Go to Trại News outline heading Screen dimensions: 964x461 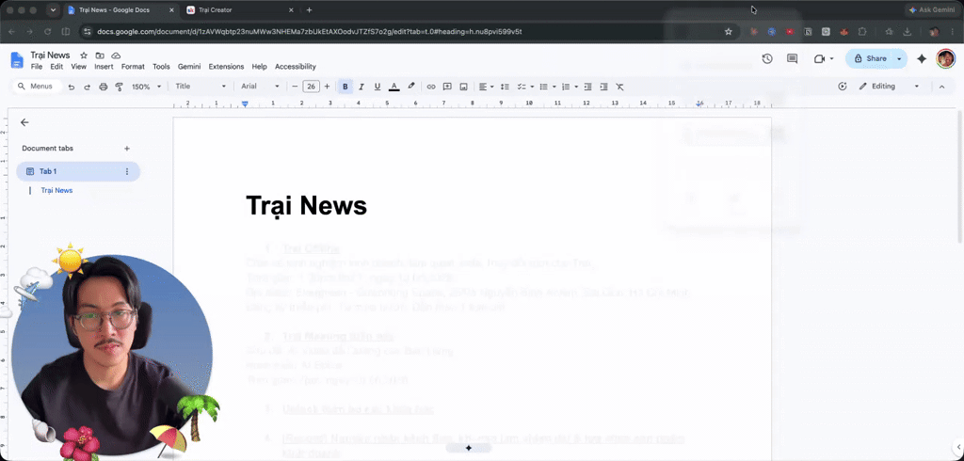coord(56,191)
